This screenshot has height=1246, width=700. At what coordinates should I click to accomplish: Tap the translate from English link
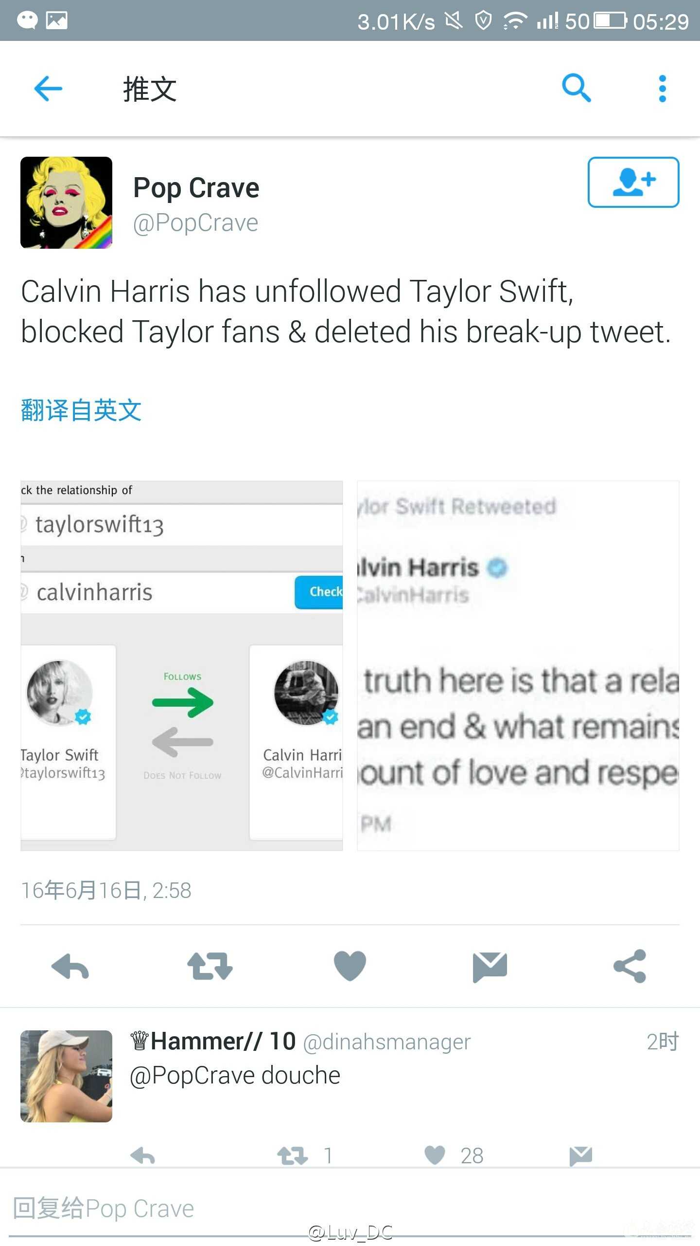pyautogui.click(x=81, y=410)
